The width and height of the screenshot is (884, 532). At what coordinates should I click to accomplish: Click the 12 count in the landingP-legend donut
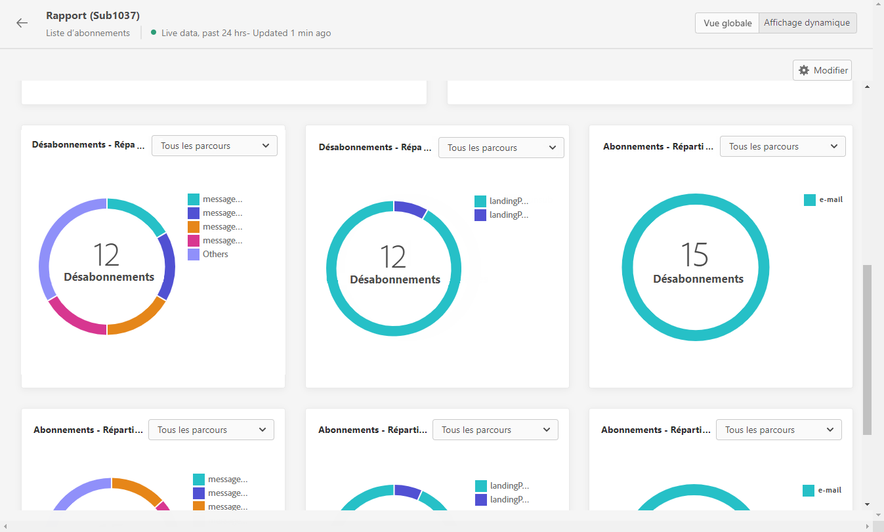[x=392, y=257]
